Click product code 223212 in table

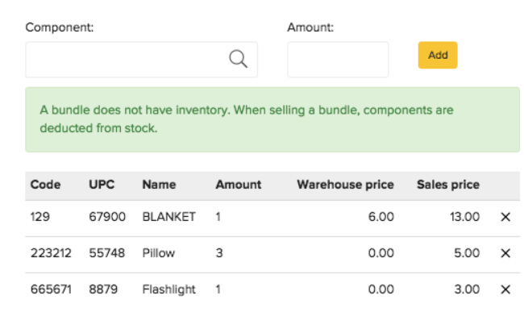(x=51, y=253)
